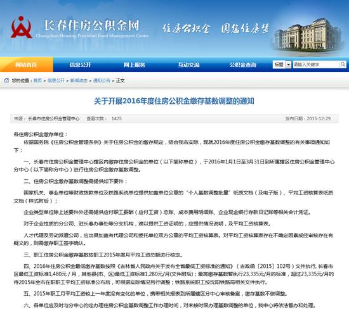Go to 通知公告 breadcrumb link
Image resolution: width=349 pixels, height=316 pixels.
102,80
